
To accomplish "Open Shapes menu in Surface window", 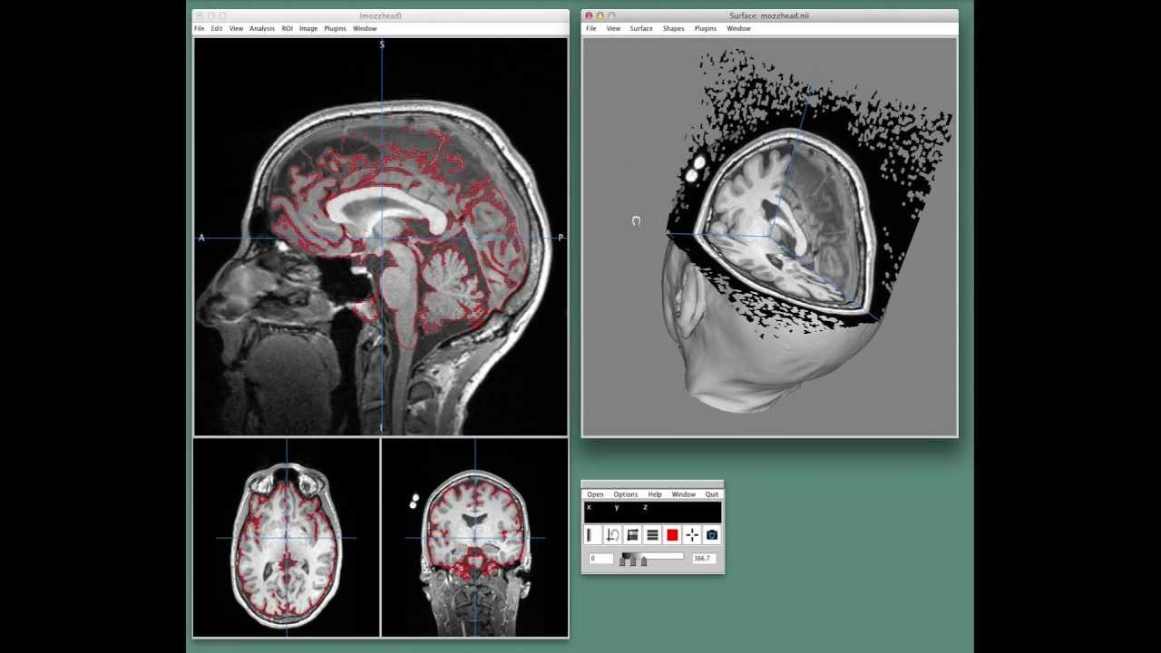I will [674, 29].
